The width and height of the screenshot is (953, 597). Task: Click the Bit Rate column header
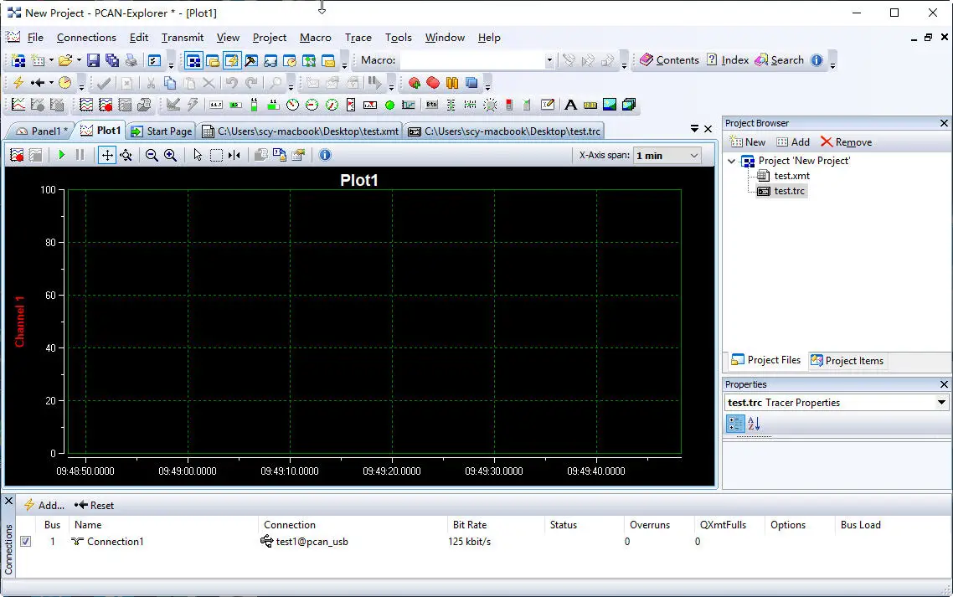(470, 525)
